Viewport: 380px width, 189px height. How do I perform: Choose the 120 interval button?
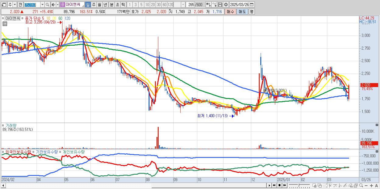[x=170, y=5]
